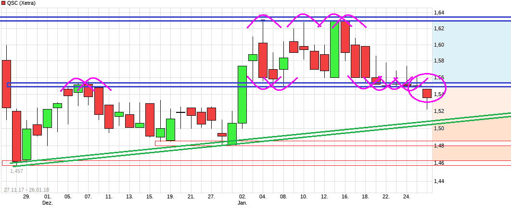Click the 02. Jan. date label

[243, 199]
